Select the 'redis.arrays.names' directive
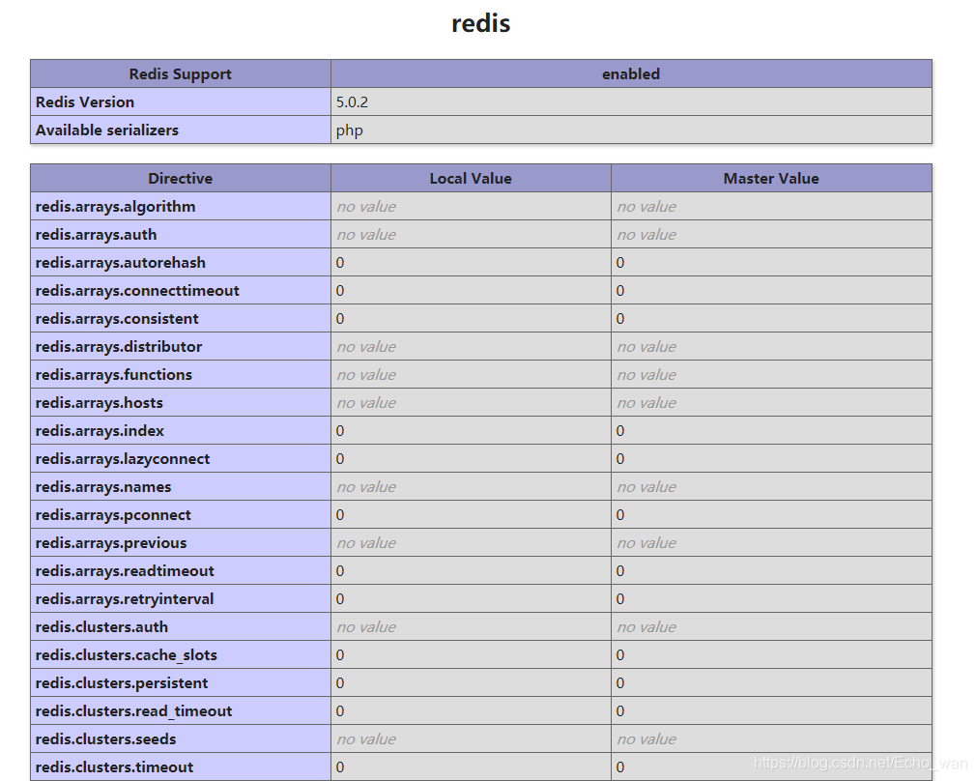Screen dimensions: 976x781 click(103, 487)
